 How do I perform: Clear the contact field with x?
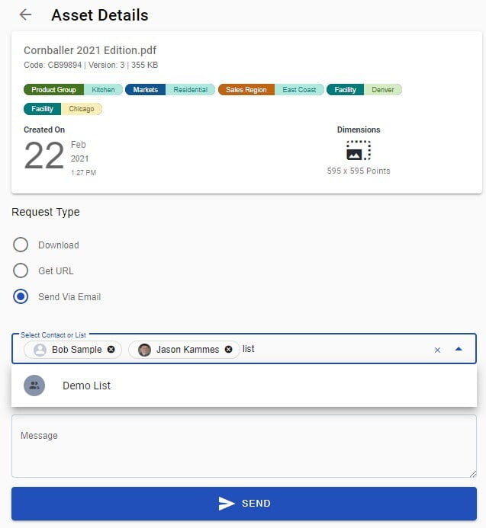point(437,350)
